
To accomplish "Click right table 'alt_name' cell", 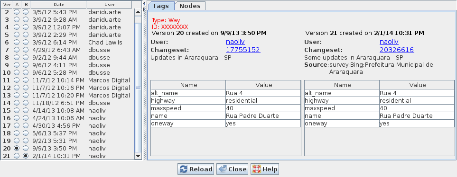I will [x=342, y=93].
